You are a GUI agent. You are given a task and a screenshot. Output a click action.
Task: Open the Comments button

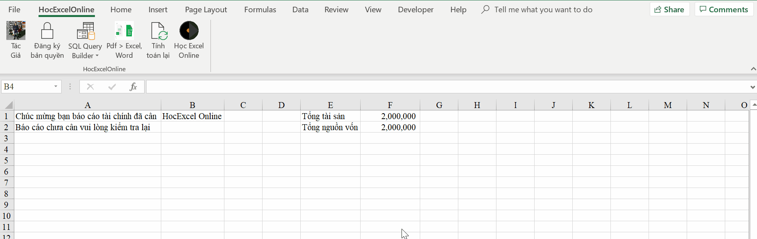pos(724,9)
